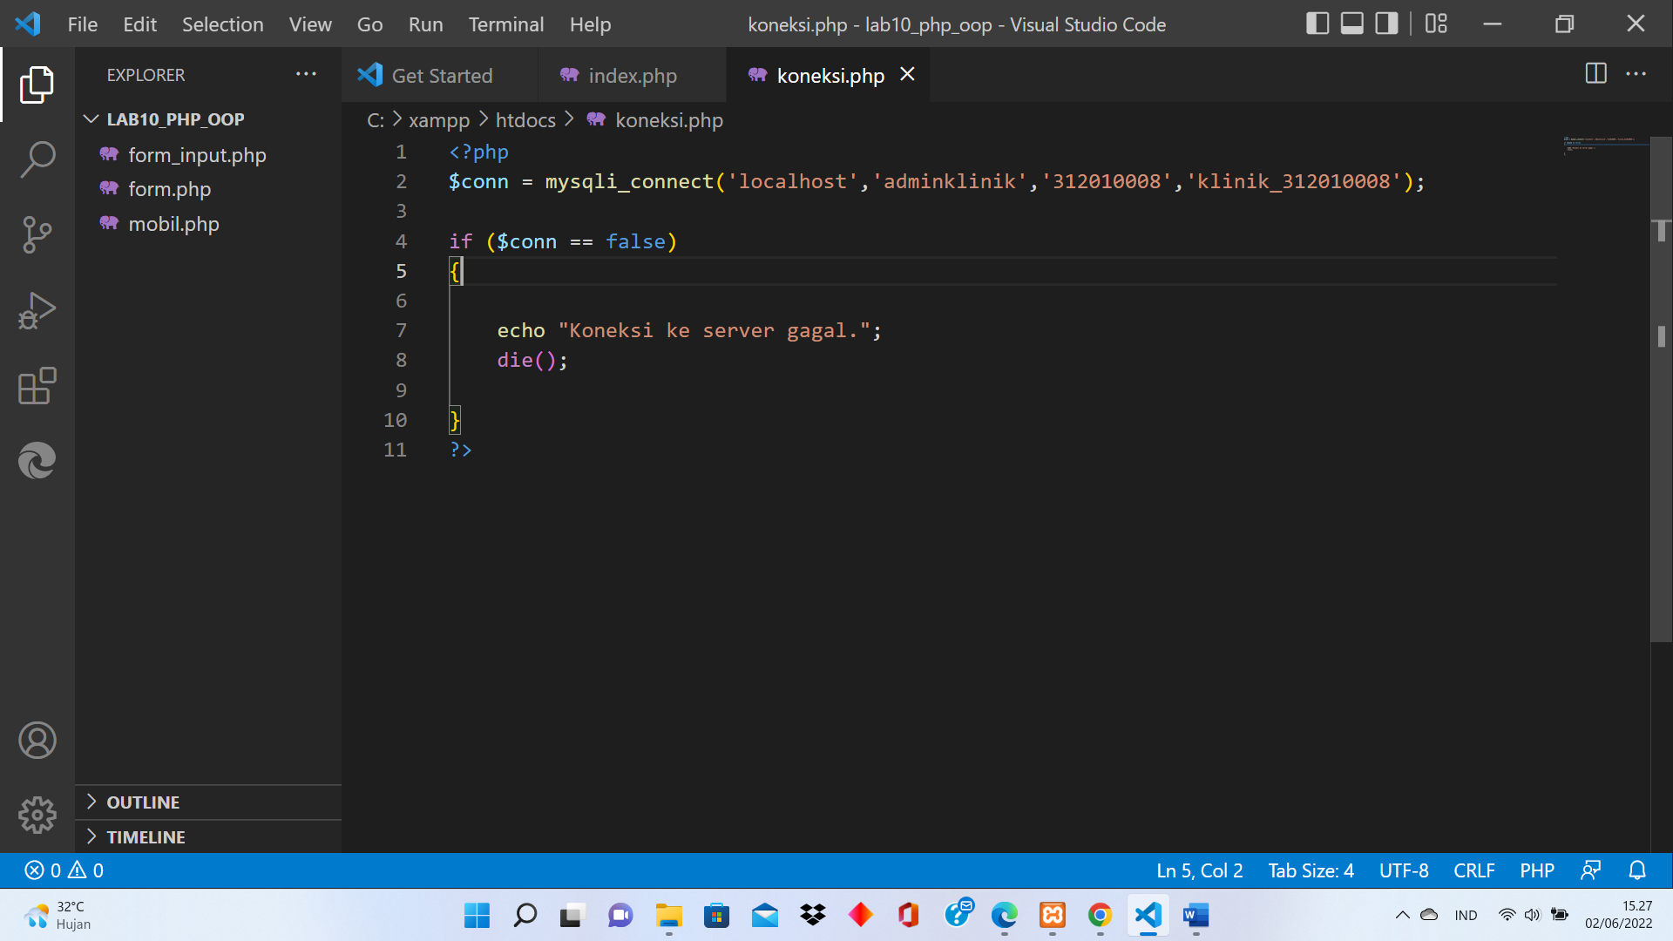1673x941 pixels.
Task: Open Run and Debug view
Action: pos(37,310)
